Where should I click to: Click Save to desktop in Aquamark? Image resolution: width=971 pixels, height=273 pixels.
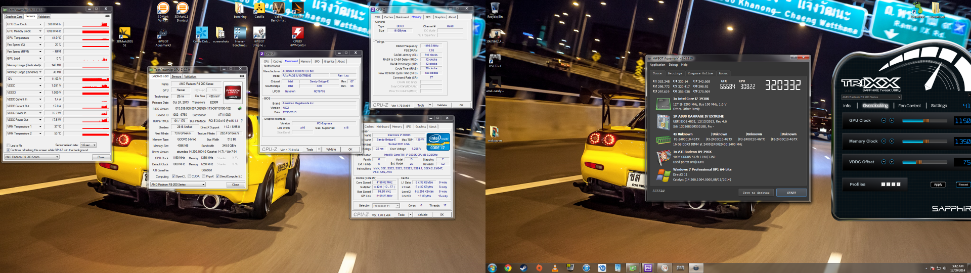[756, 193]
